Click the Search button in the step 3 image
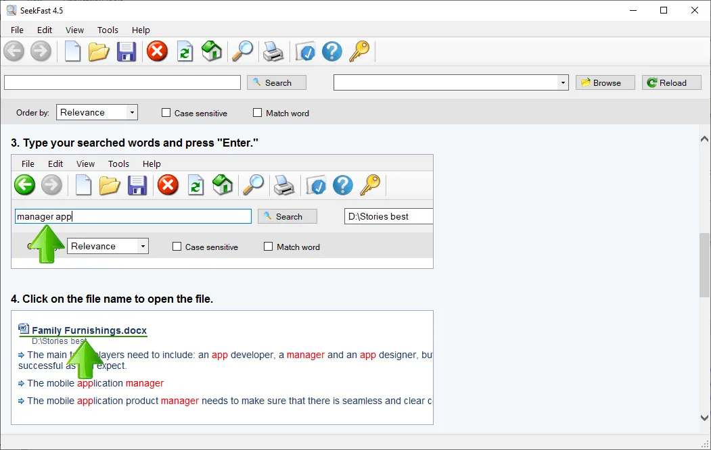 pyautogui.click(x=288, y=216)
